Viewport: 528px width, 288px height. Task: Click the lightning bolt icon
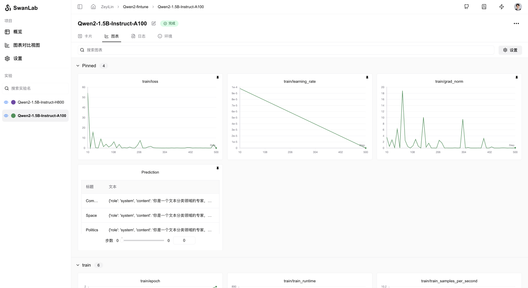[x=501, y=7]
